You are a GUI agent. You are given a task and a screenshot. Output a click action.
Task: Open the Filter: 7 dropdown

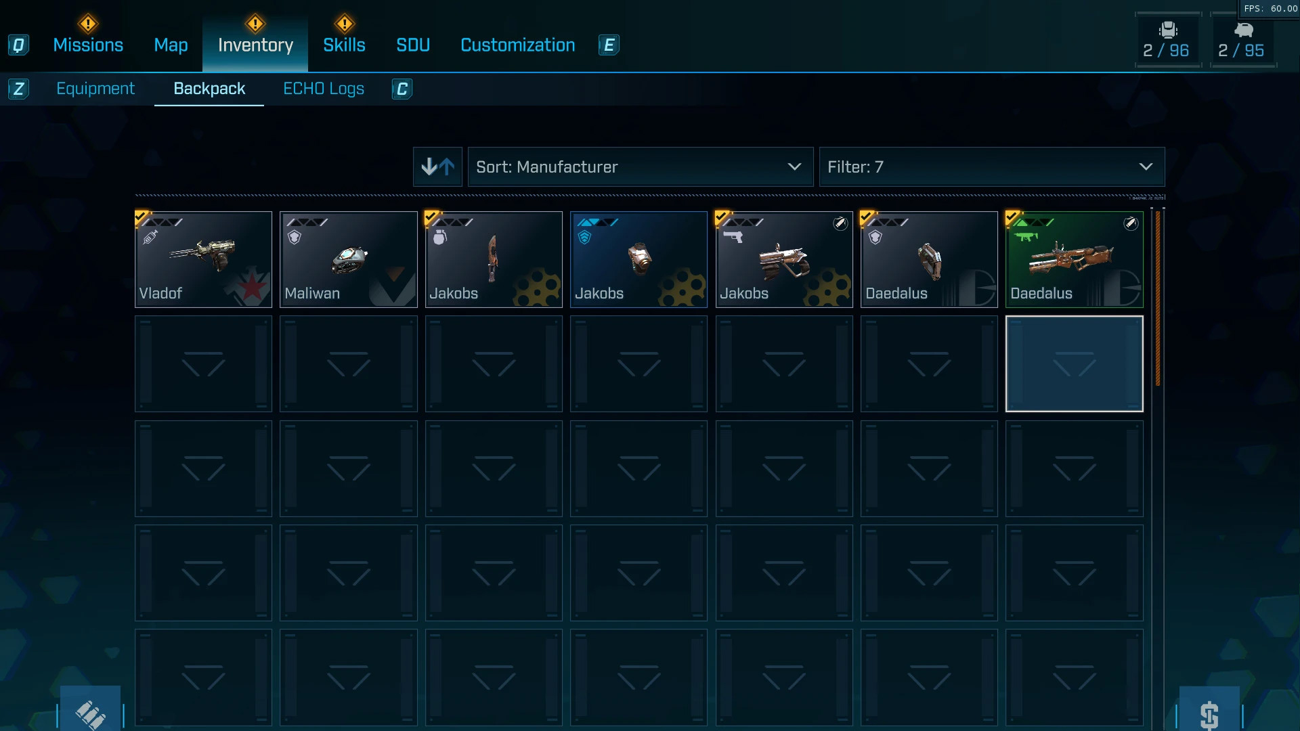(x=992, y=167)
